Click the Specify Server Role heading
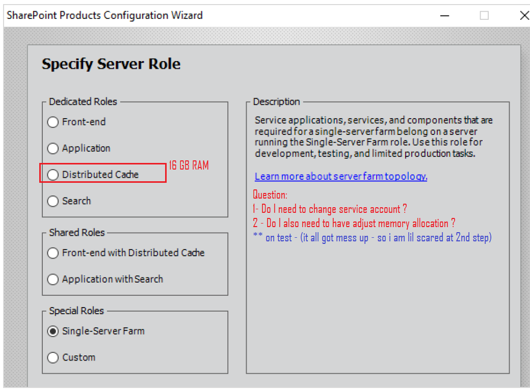530x389 pixels. [111, 64]
